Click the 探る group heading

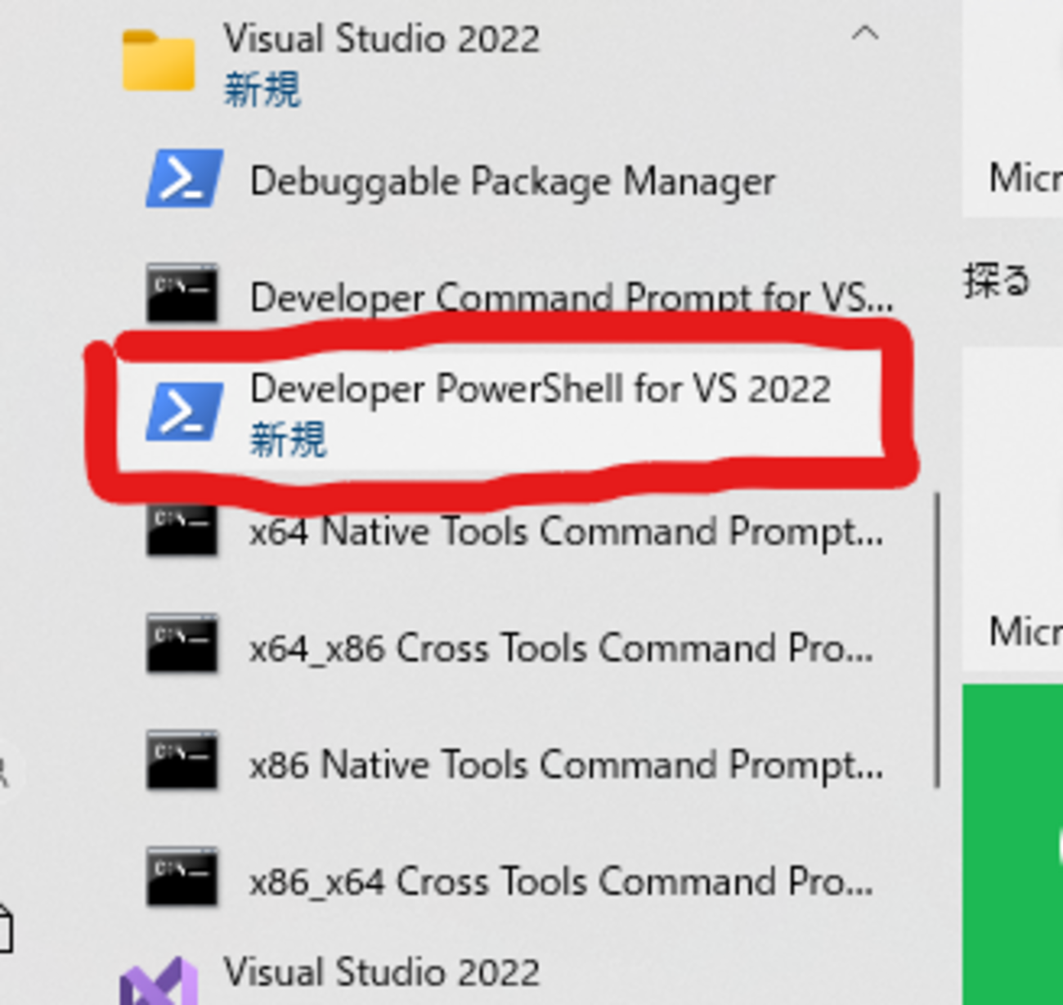(997, 281)
